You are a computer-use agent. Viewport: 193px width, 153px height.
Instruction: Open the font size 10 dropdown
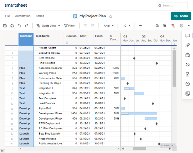click(x=127, y=26)
